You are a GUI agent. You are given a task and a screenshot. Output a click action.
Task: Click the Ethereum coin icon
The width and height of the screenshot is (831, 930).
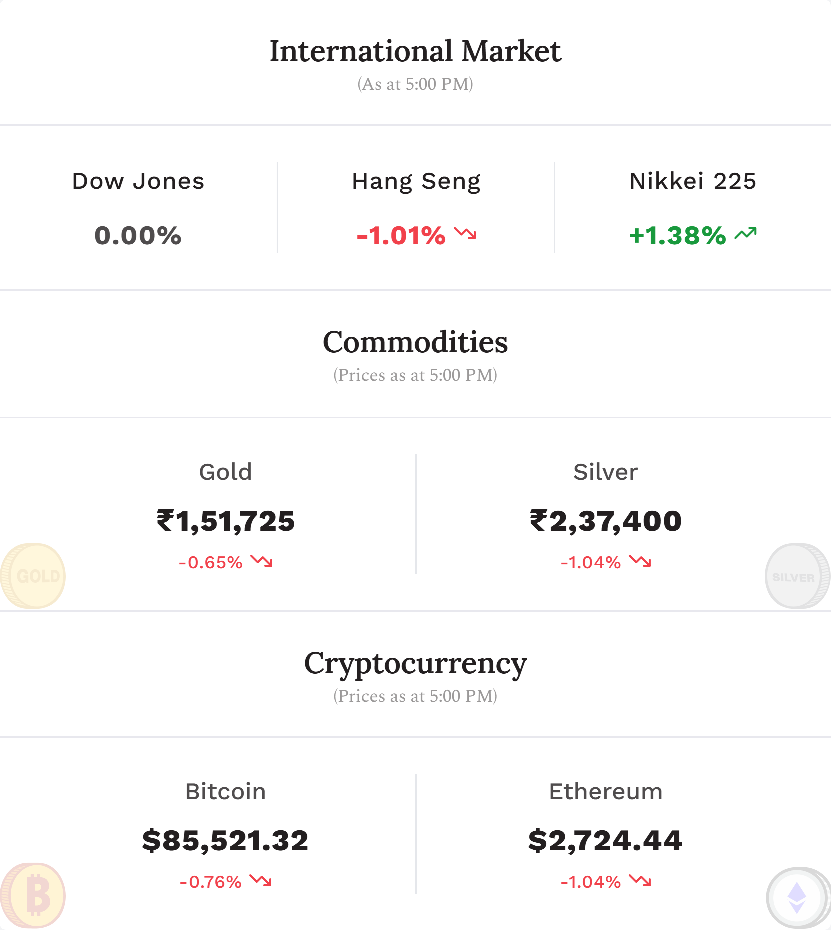point(798,897)
